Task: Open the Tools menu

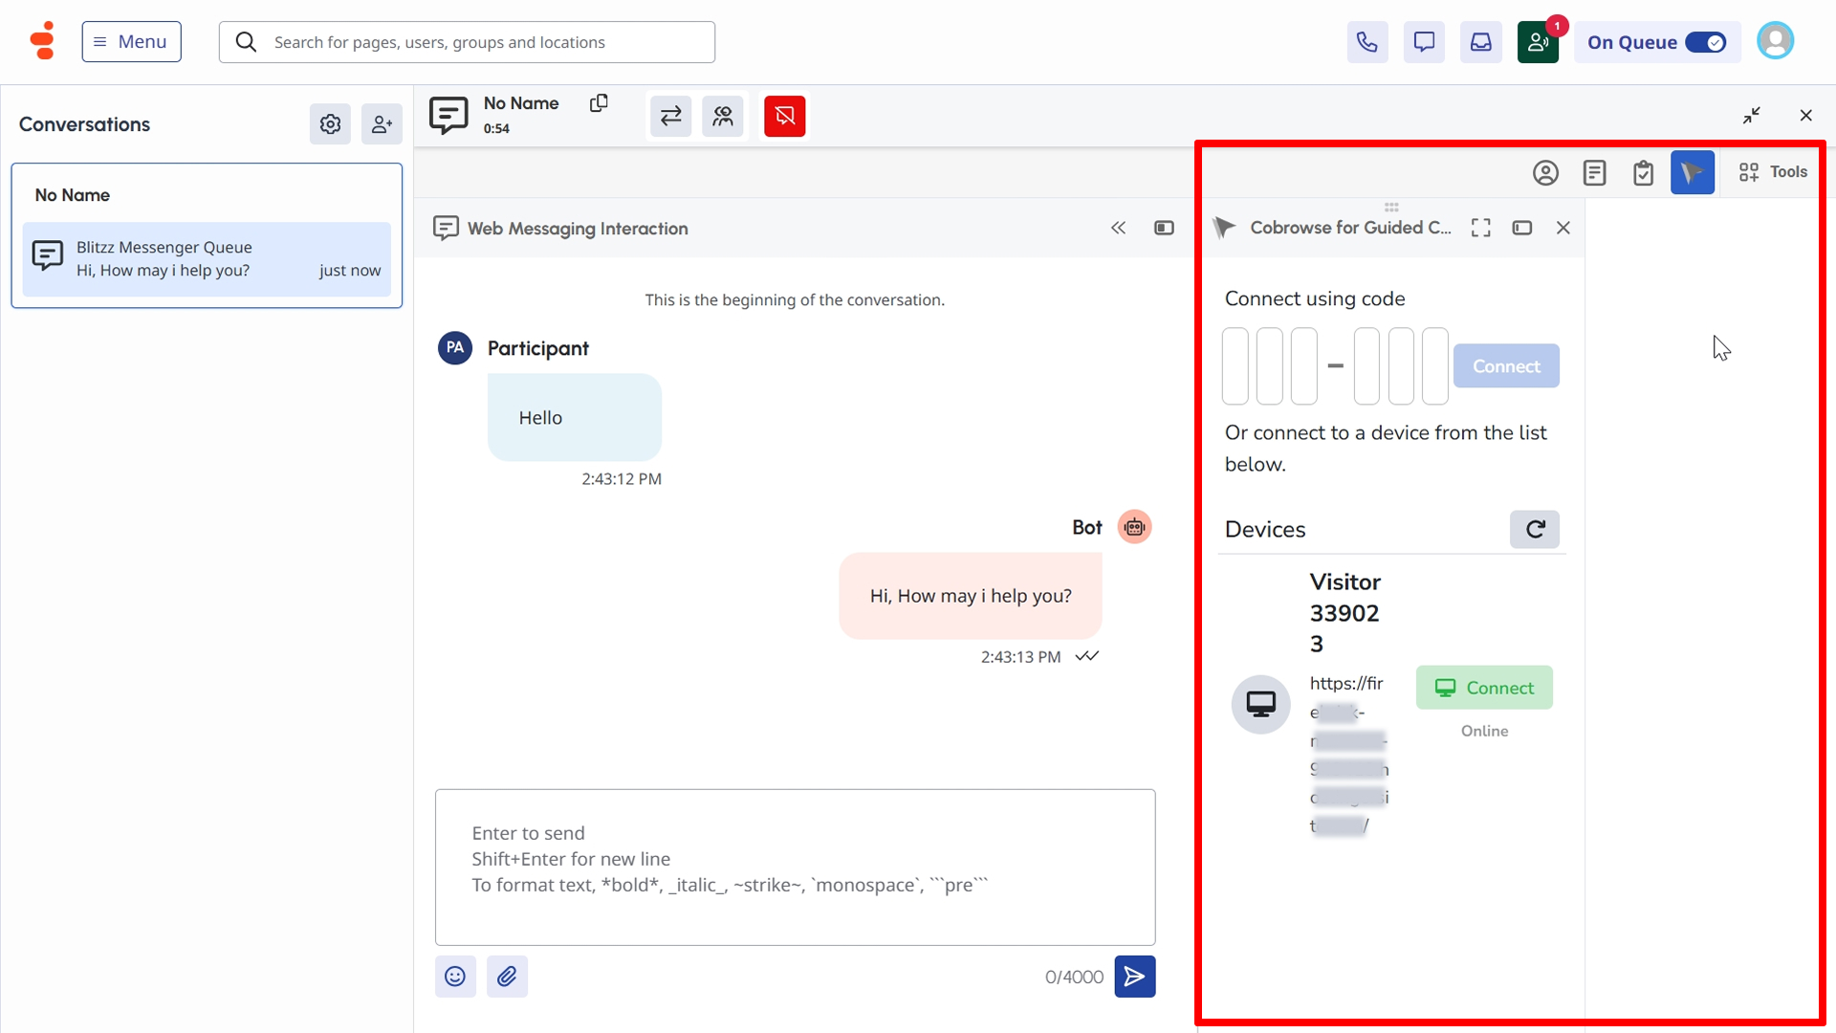Action: pos(1773,172)
